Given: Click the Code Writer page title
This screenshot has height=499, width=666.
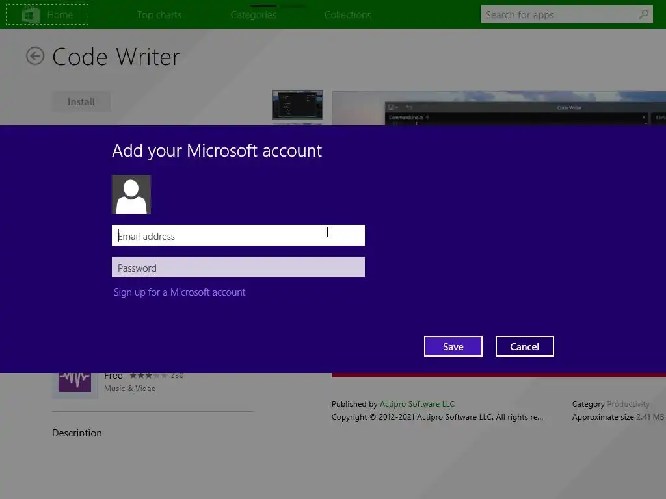Looking at the screenshot, I should coord(116,57).
